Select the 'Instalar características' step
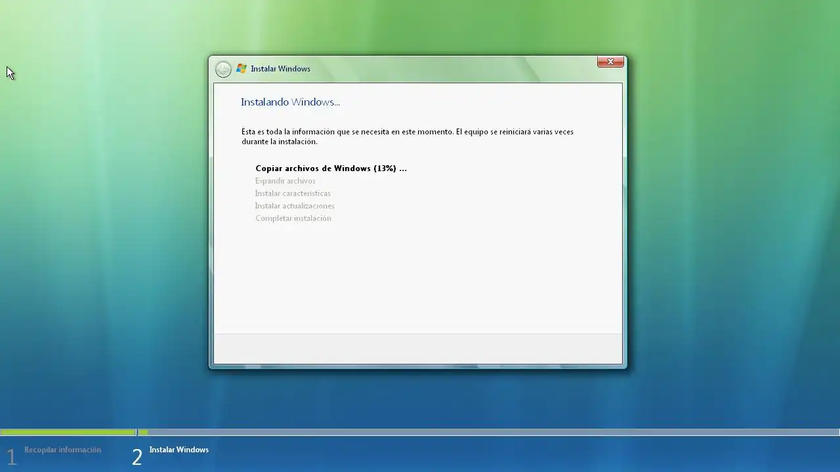This screenshot has height=472, width=840. pyautogui.click(x=293, y=193)
